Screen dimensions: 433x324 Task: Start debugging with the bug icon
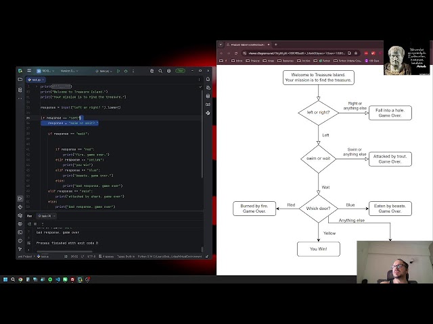[x=126, y=71]
